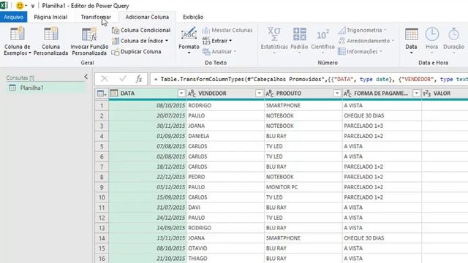Viewport: 468px width, 263px height.
Task: Open Coluna Personalizada tool
Action: point(50,41)
